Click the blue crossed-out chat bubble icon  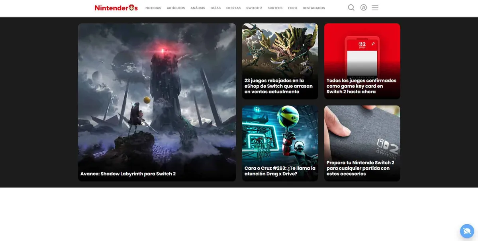click(x=467, y=231)
